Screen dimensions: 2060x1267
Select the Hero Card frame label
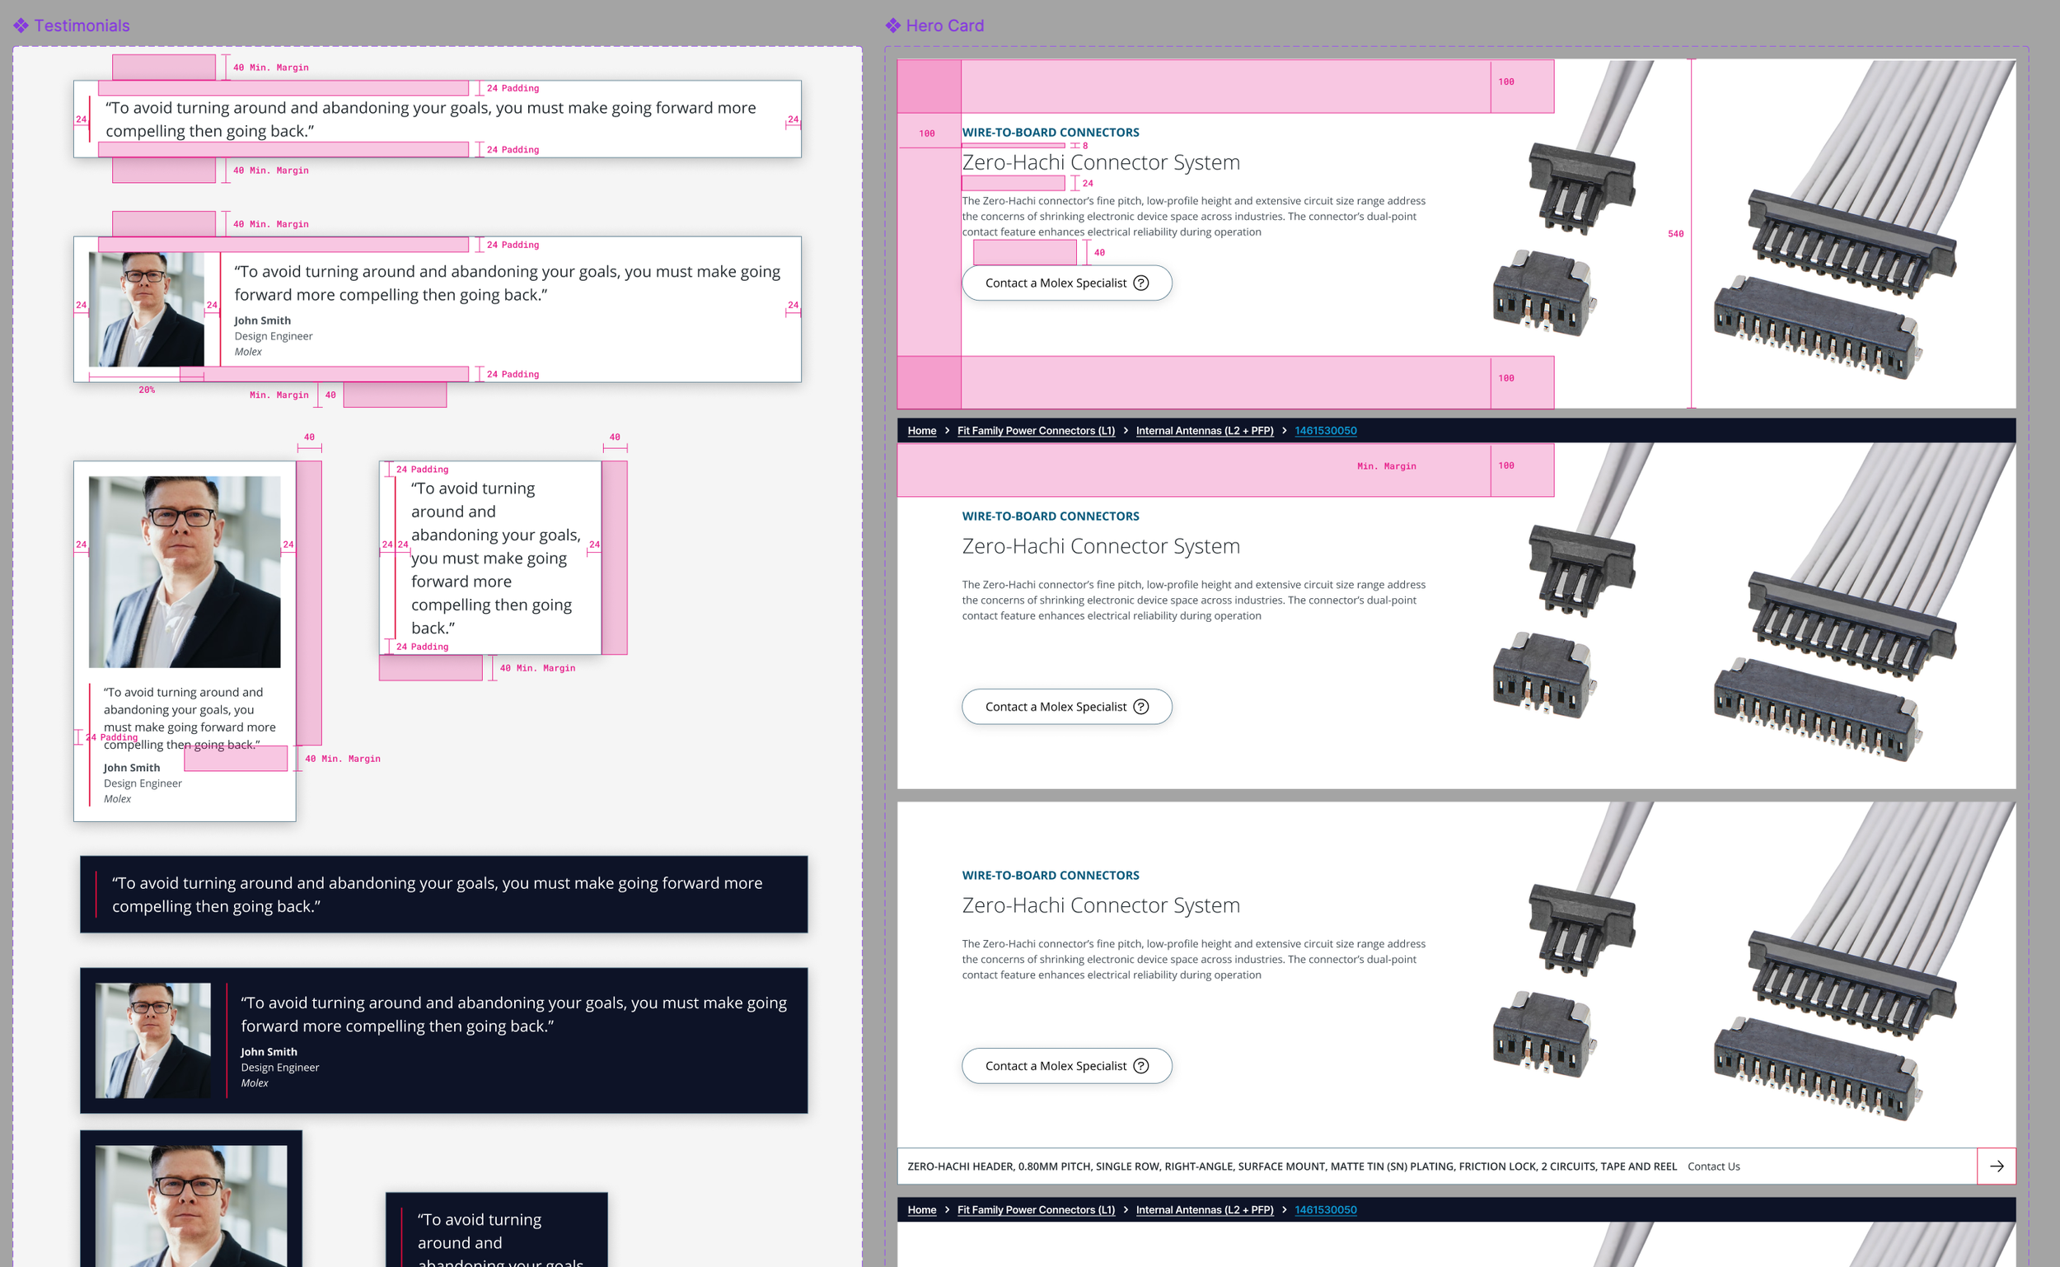944,26
